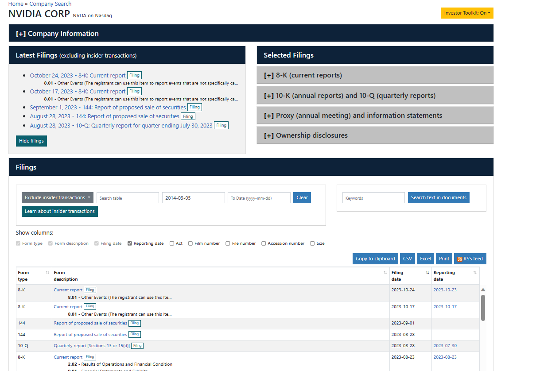Click Filing badge next to October 24 8-K
Viewport: 540px width, 371px height.
[134, 75]
